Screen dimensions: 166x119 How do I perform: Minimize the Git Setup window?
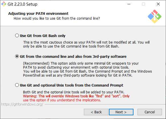tap(129, 4)
